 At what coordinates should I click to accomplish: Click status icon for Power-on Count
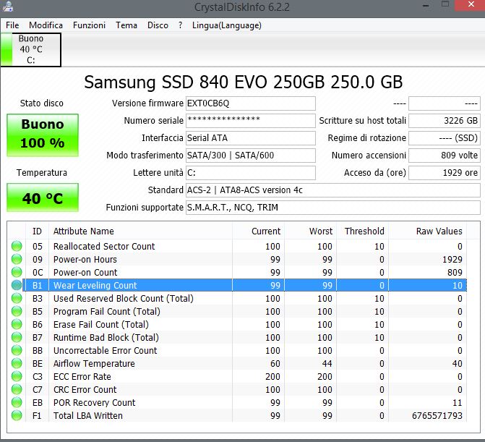coord(17,272)
